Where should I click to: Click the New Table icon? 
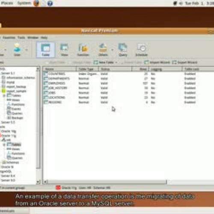click(x=96, y=62)
